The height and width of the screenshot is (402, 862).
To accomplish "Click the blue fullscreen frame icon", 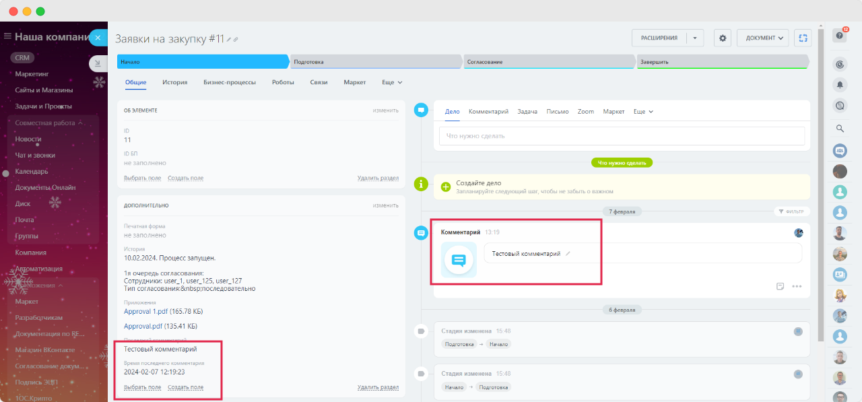I will 803,38.
